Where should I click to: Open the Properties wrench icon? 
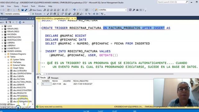coord(134,10)
